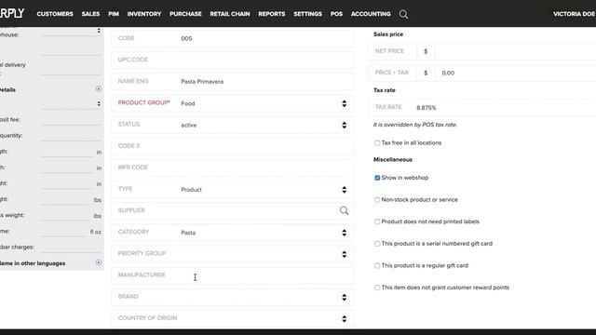Screen dimensions: 596x335
Task: Open the warehouse dropdown in the left panel
Action: tap(72, 31)
